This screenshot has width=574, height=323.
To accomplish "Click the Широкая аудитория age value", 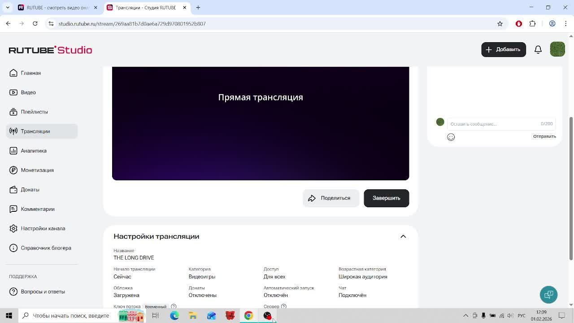I will tap(363, 277).
